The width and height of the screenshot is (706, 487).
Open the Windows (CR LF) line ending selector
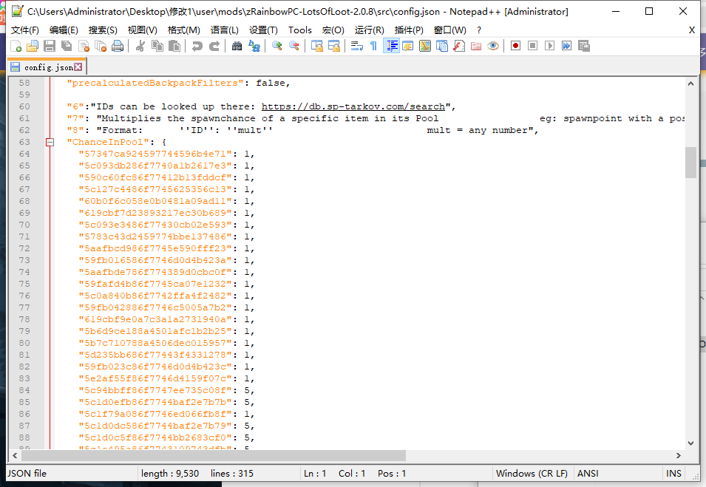tap(531, 474)
